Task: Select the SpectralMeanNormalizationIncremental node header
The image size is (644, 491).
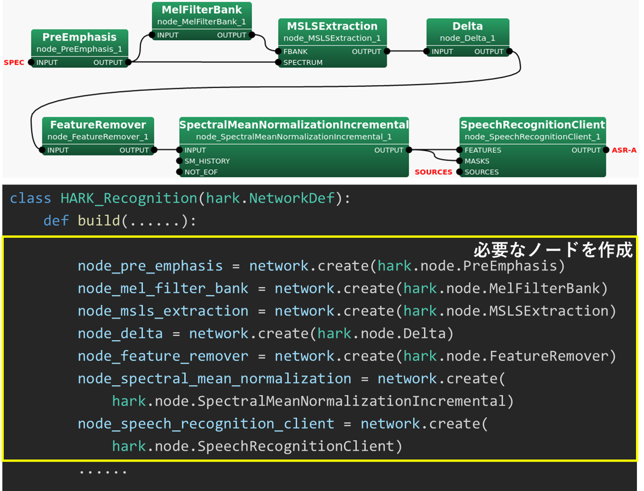Action: pos(293,125)
